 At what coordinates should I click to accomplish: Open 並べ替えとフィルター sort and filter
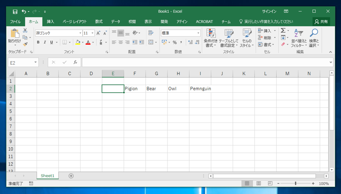[x=299, y=38]
